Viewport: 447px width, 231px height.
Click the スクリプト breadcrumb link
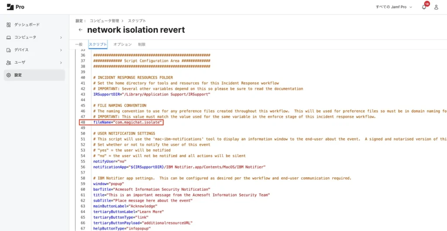click(137, 21)
